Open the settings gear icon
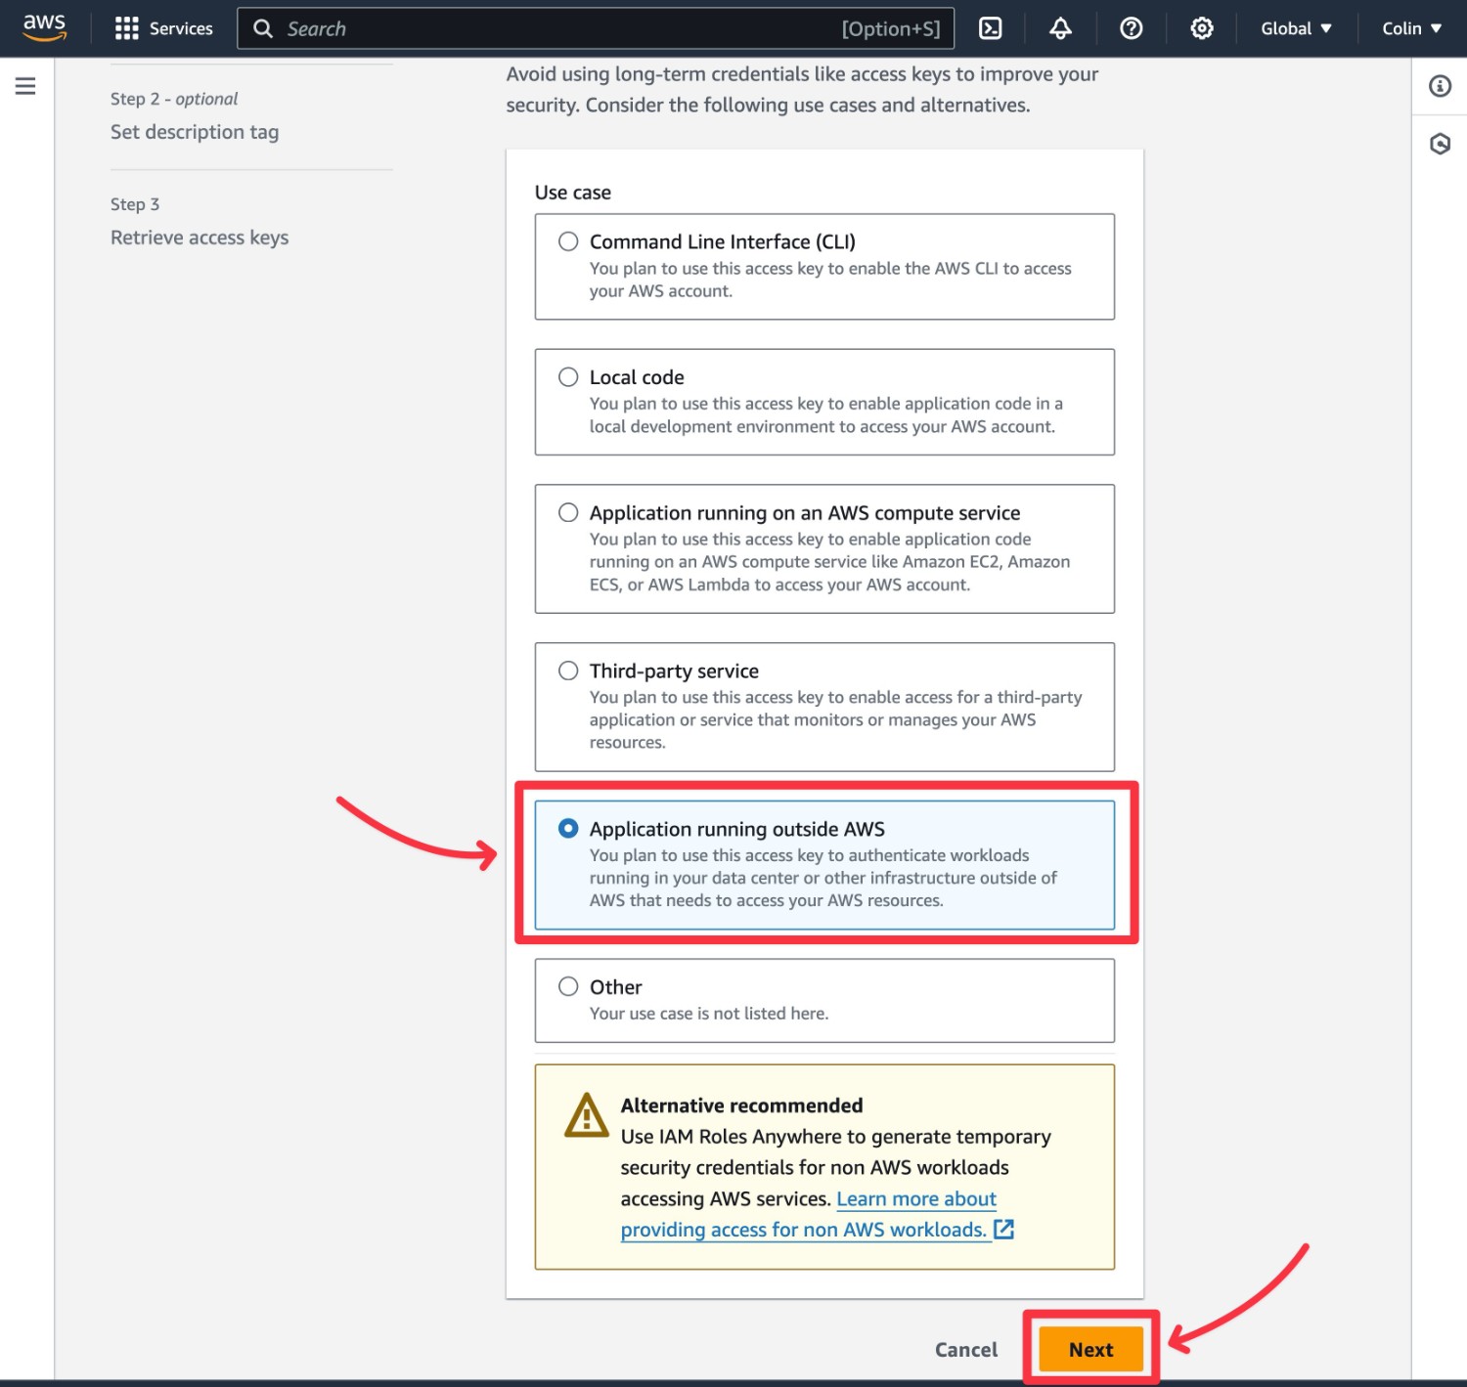 (x=1202, y=28)
